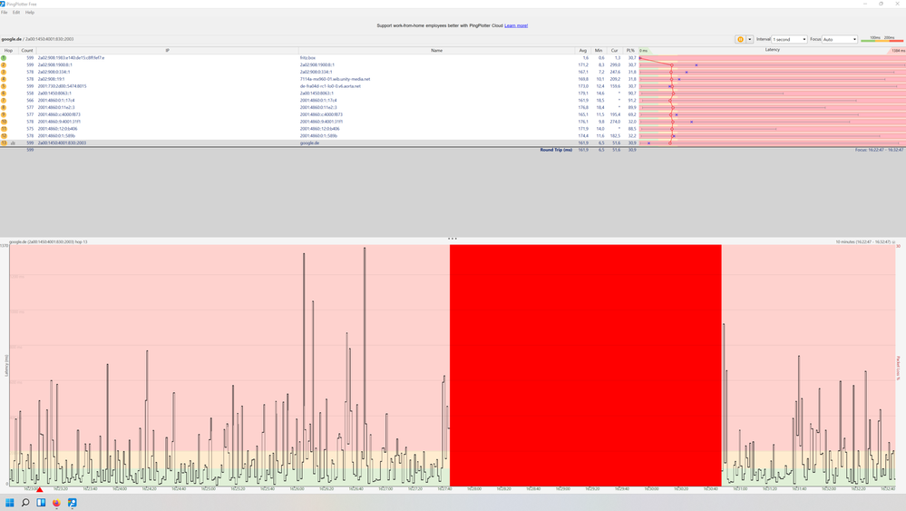Select the hop 5 number icon

click(x=4, y=86)
